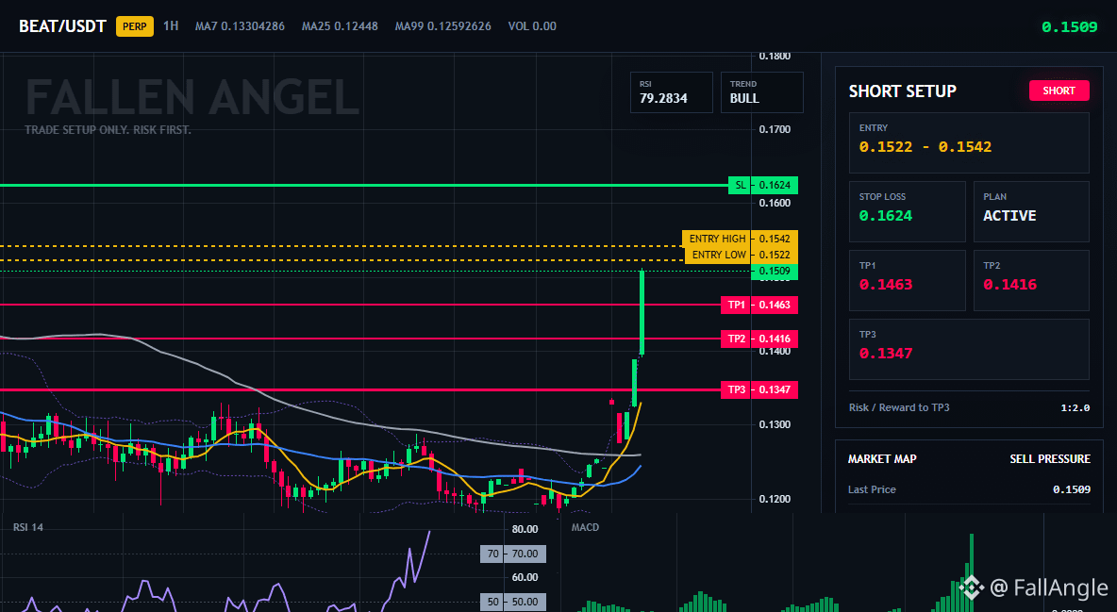The image size is (1117, 612).
Task: Select the 1H timeframe label
Action: point(171,26)
